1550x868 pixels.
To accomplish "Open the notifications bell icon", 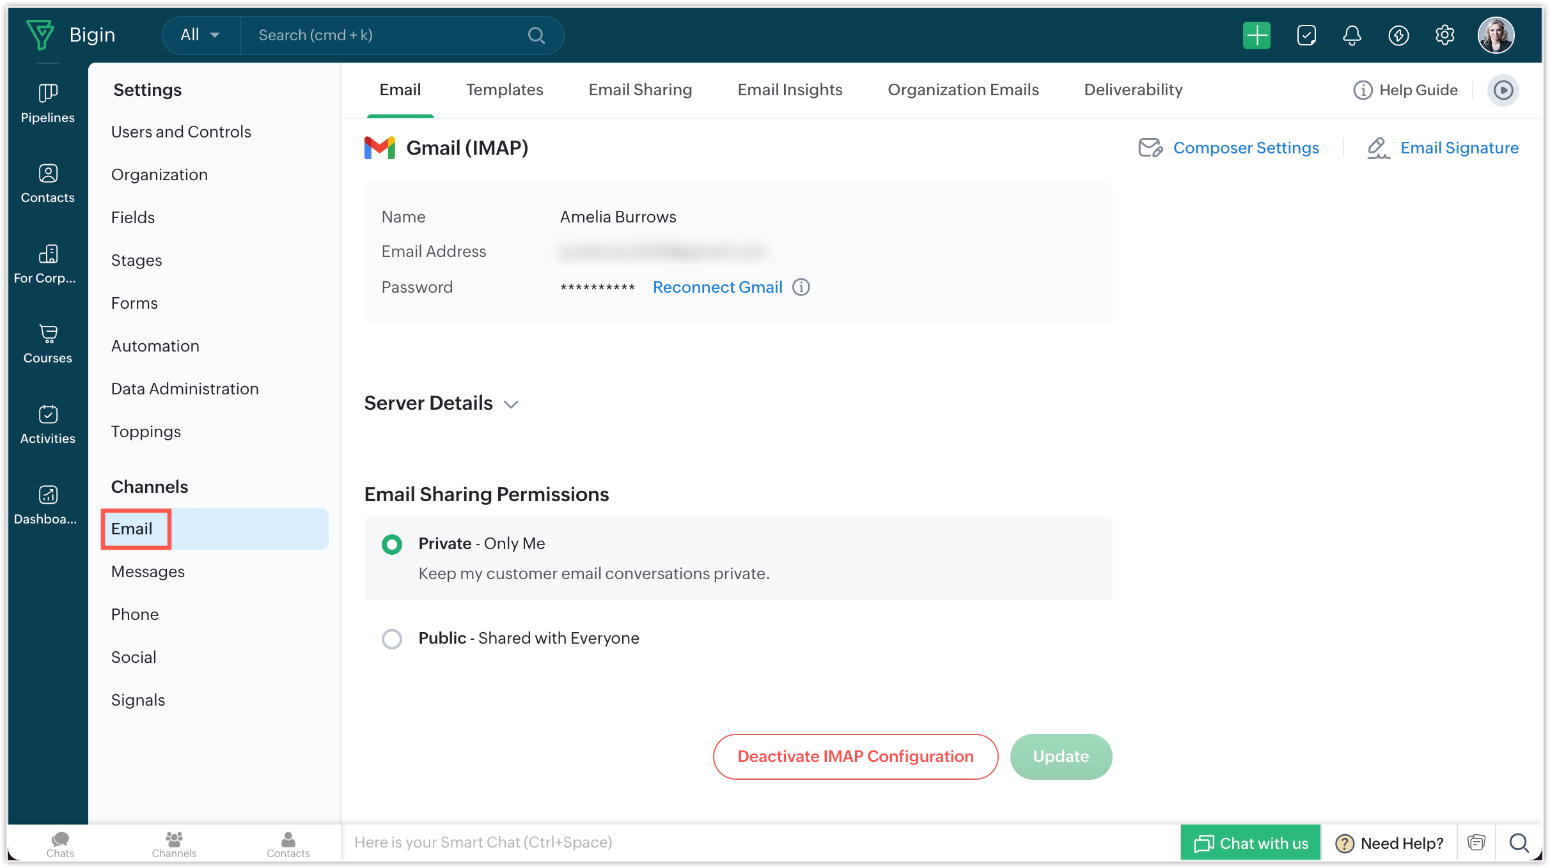I will pyautogui.click(x=1352, y=35).
